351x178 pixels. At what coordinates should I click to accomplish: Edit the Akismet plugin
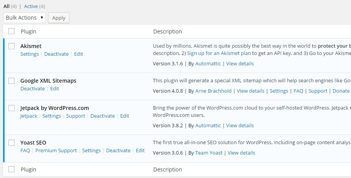pyautogui.click(x=79, y=54)
